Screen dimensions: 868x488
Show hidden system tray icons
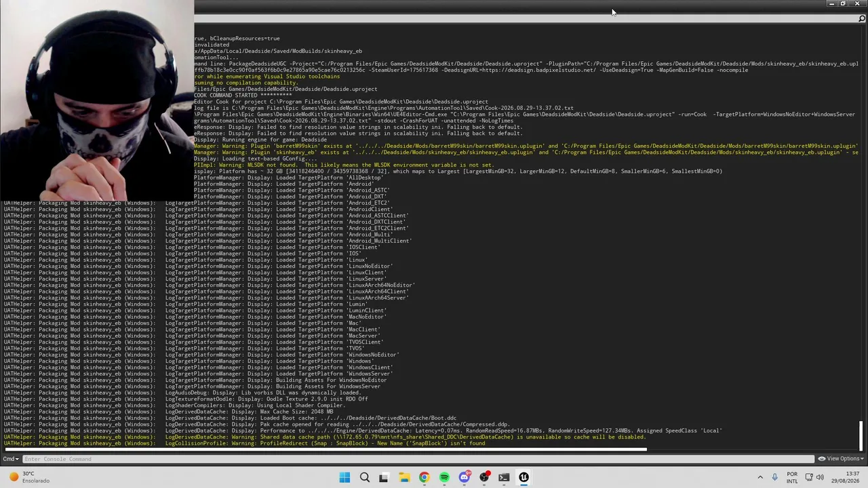click(760, 477)
